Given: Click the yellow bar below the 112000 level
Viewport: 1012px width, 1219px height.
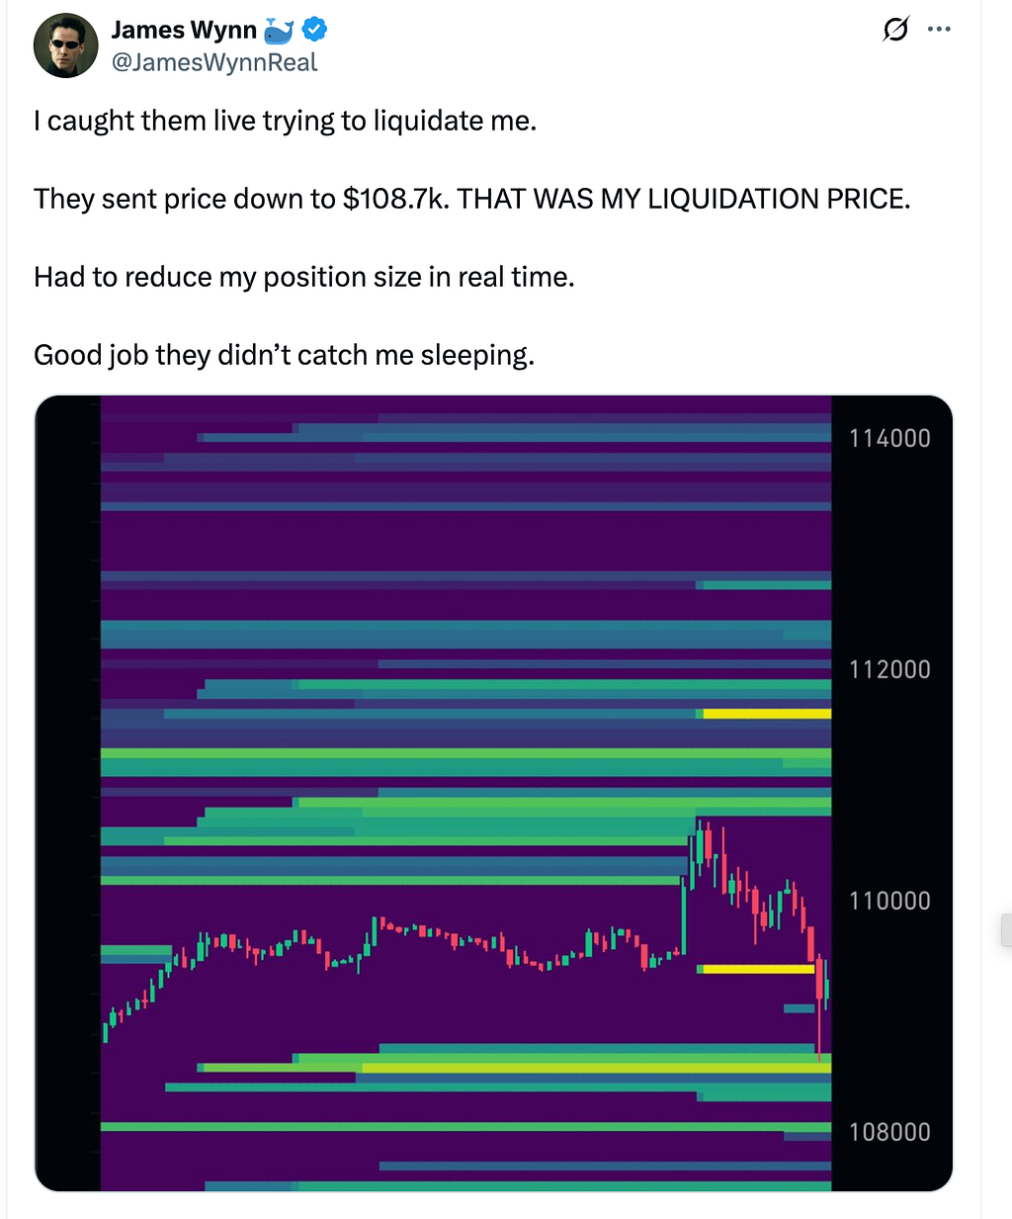Looking at the screenshot, I should tap(767, 713).
